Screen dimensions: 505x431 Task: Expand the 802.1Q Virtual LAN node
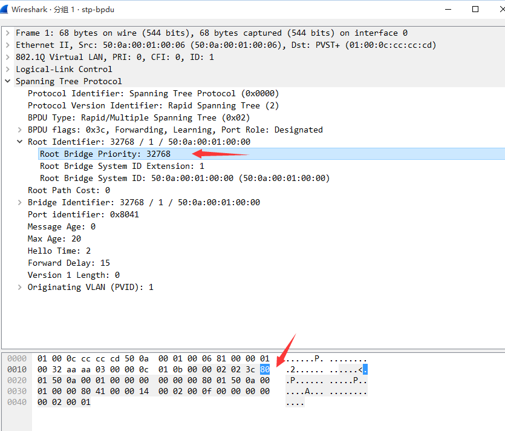[7, 57]
